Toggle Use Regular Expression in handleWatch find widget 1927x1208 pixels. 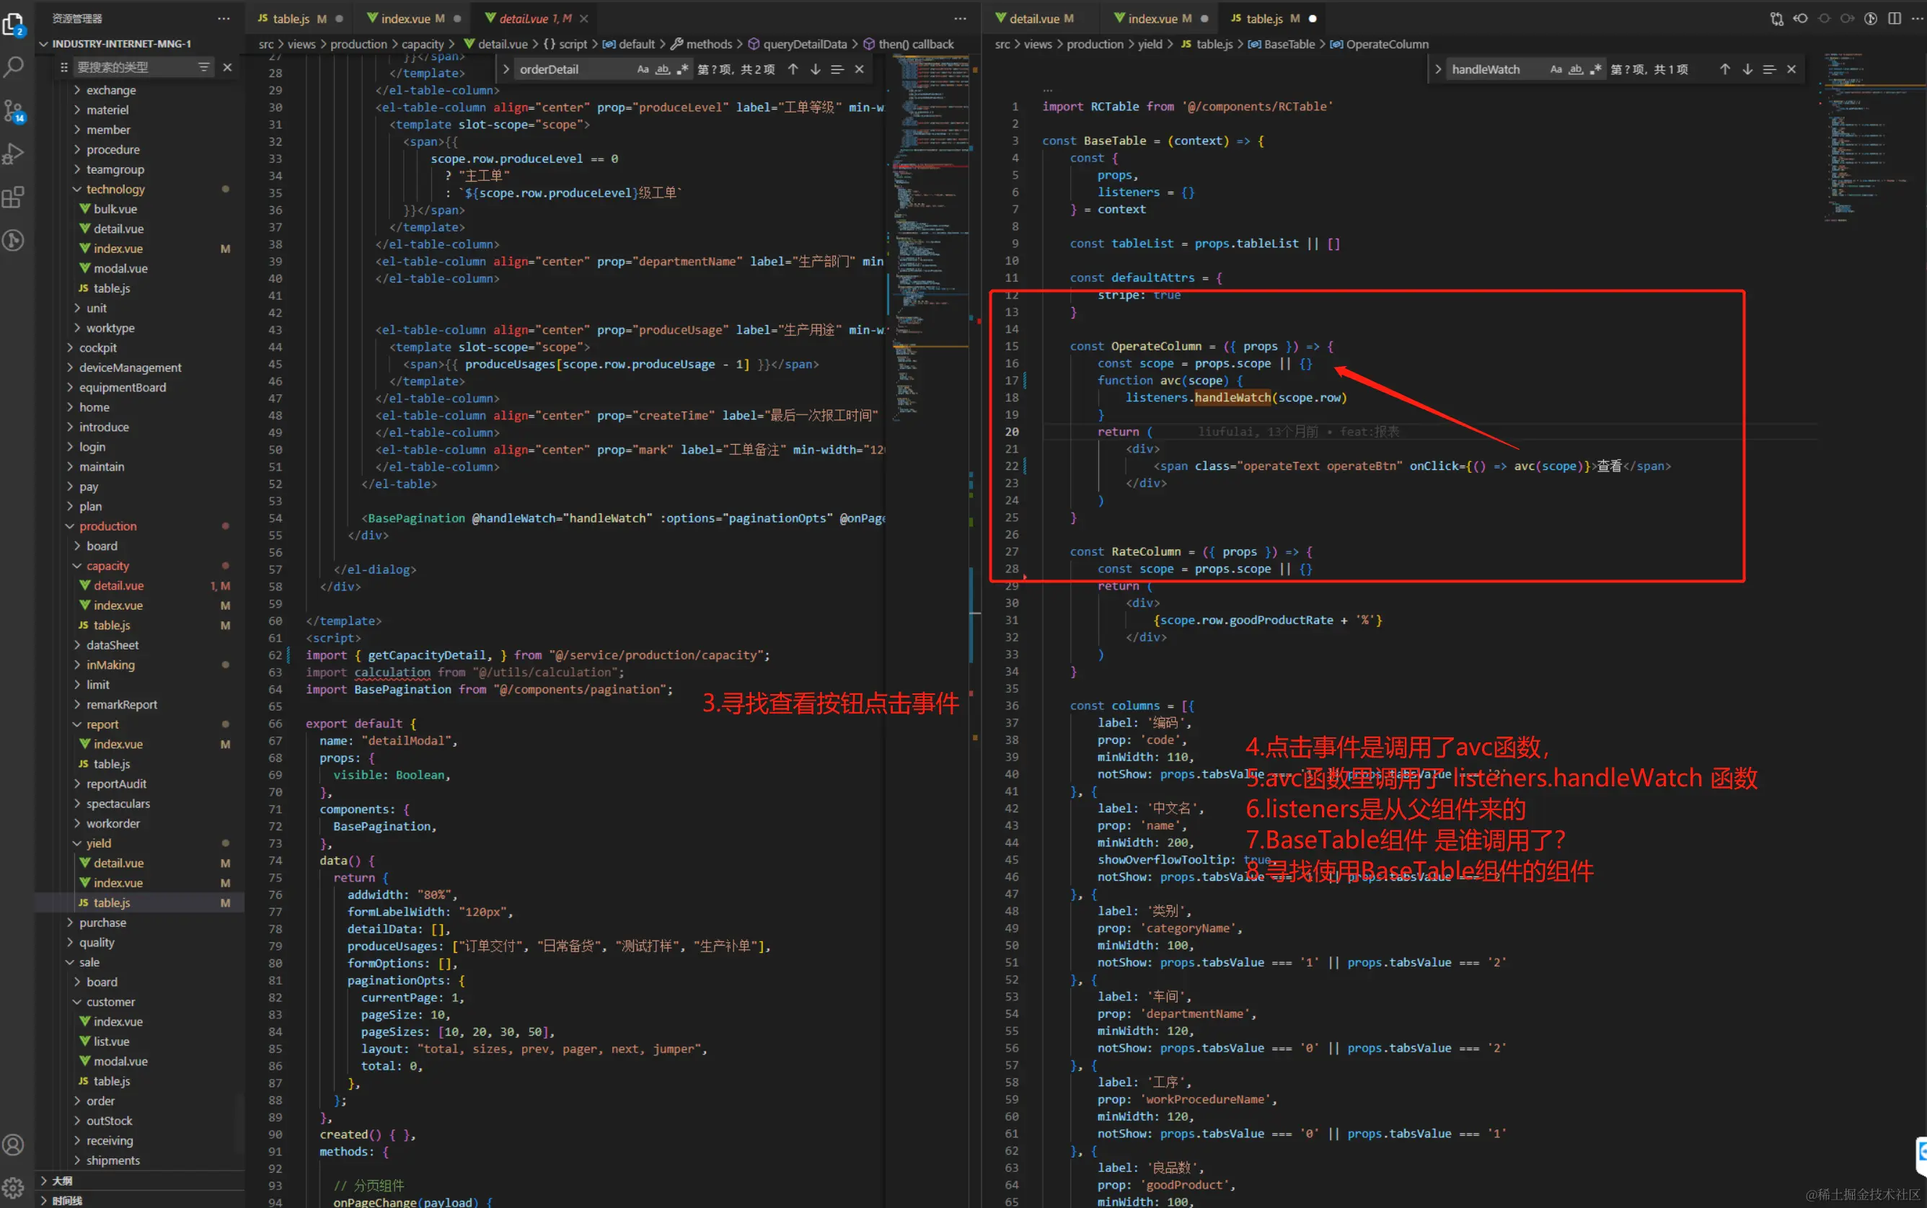[x=1595, y=69]
